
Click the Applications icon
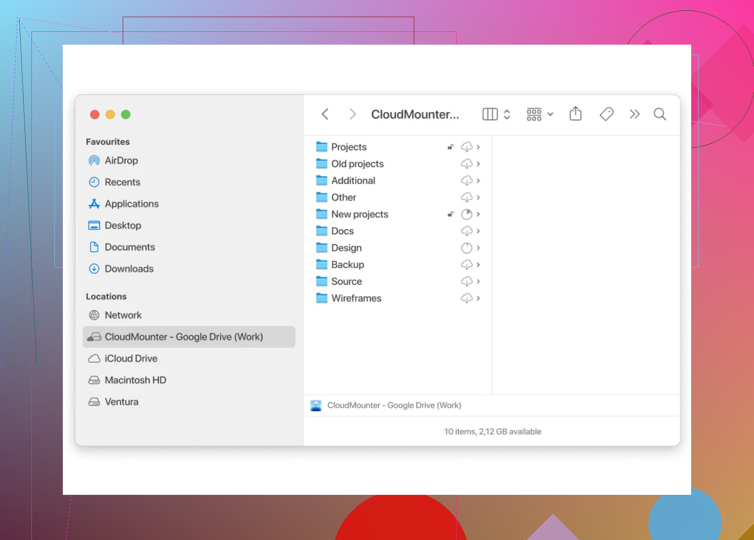[94, 204]
